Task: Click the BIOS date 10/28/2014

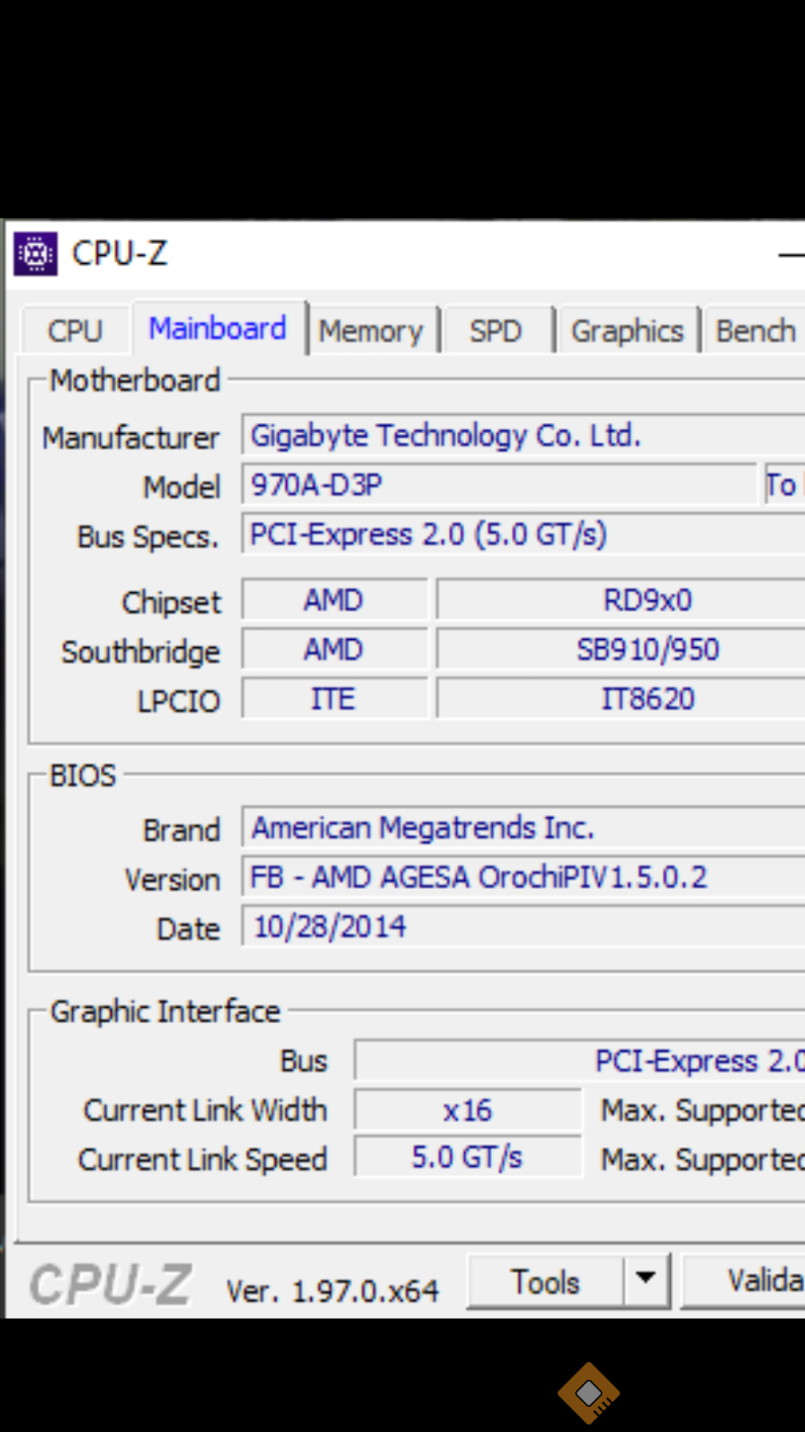Action: tap(523, 926)
